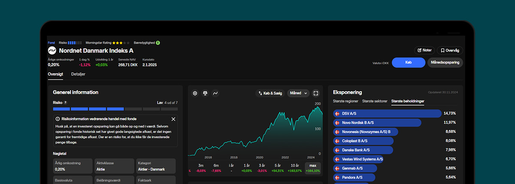Click the 'Opdateret 30.11.2024' text

point(442,92)
